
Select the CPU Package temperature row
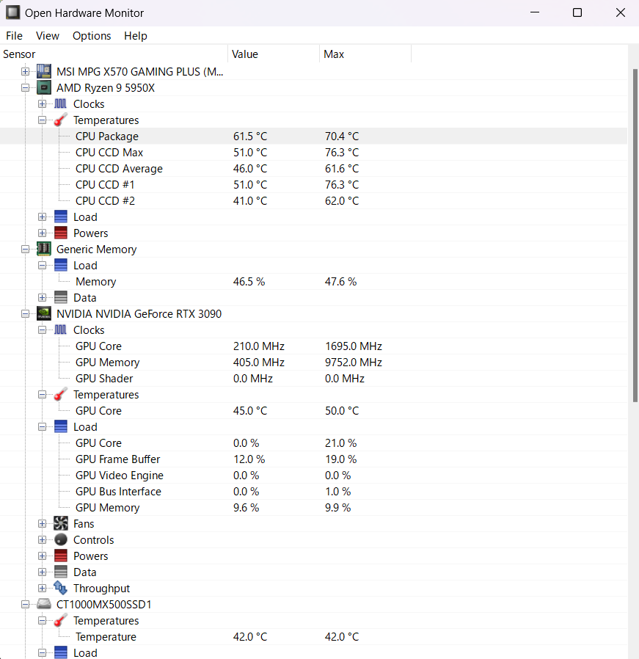[313, 136]
